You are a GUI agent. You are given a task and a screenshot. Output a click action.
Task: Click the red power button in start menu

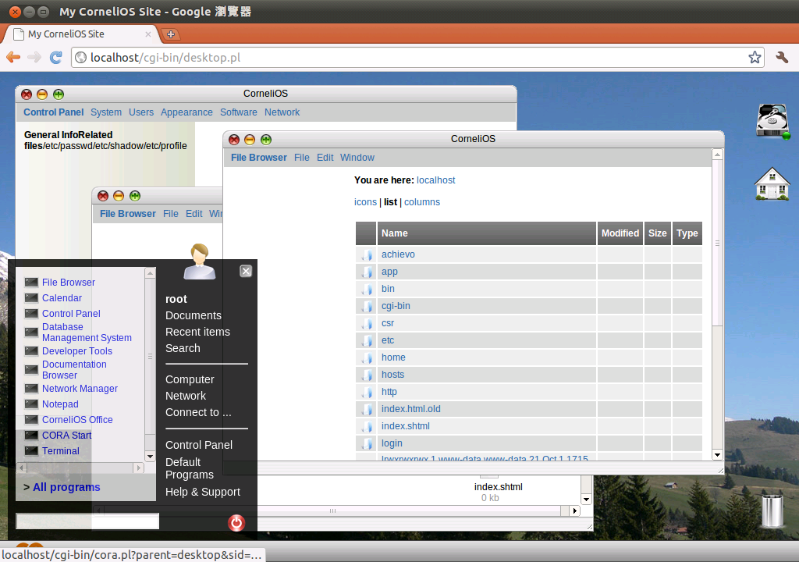236,523
